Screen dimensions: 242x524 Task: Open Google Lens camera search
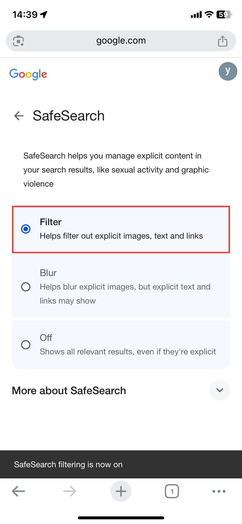pyautogui.click(x=18, y=41)
